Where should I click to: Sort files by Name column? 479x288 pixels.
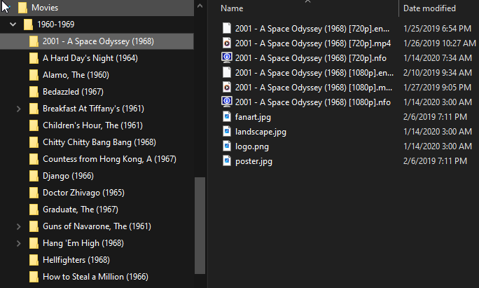coord(231,8)
